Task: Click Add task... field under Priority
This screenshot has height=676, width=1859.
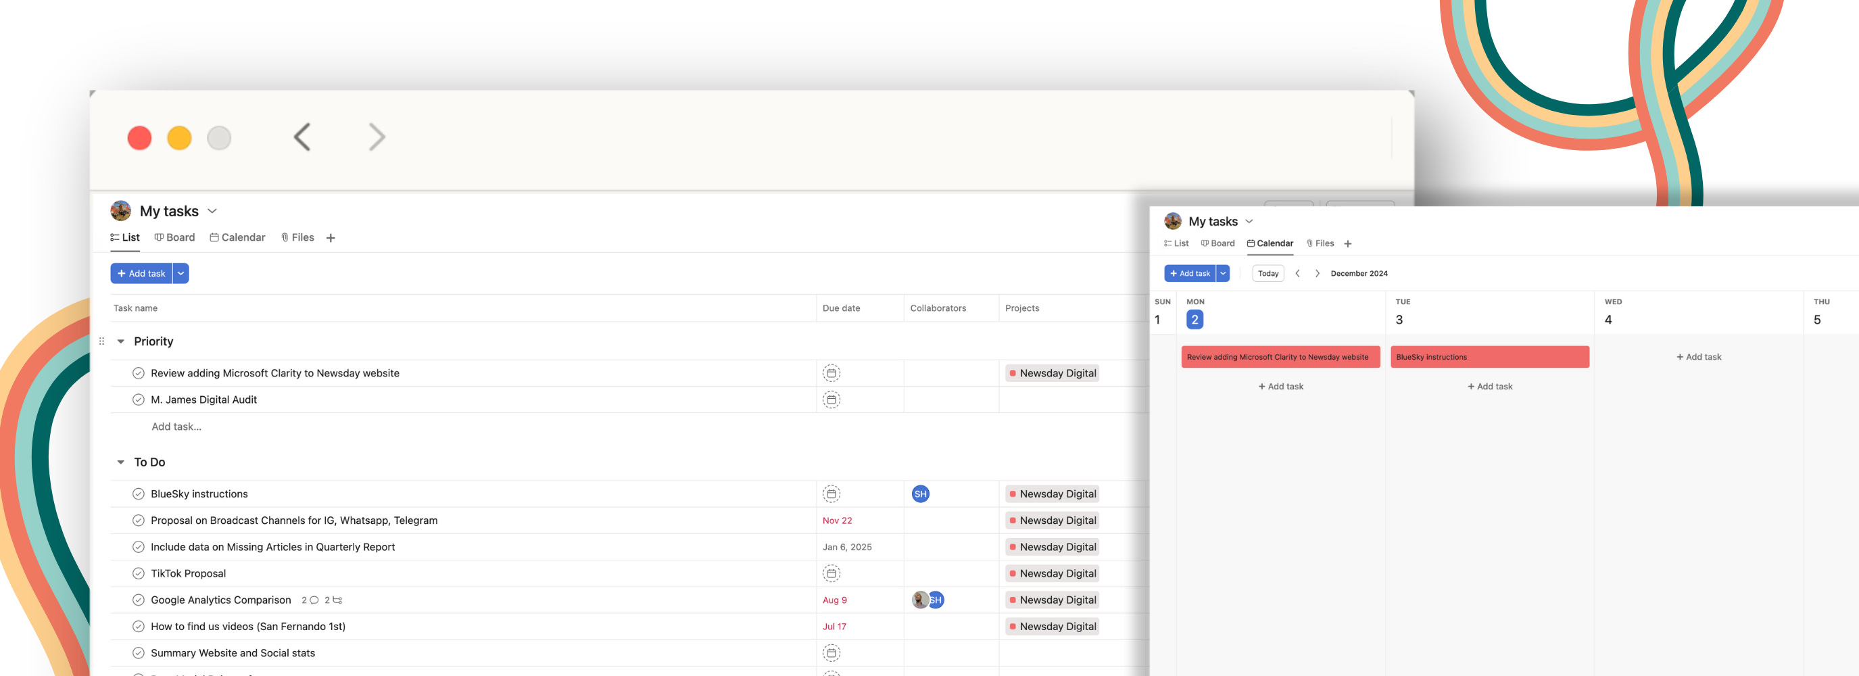Action: 177,427
